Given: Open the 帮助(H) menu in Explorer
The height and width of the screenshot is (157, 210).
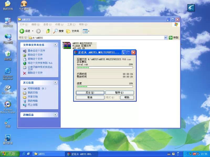Looking at the screenshot, I should tap(83, 24).
